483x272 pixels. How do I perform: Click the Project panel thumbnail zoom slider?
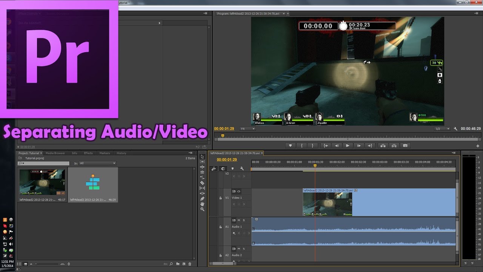click(47, 264)
